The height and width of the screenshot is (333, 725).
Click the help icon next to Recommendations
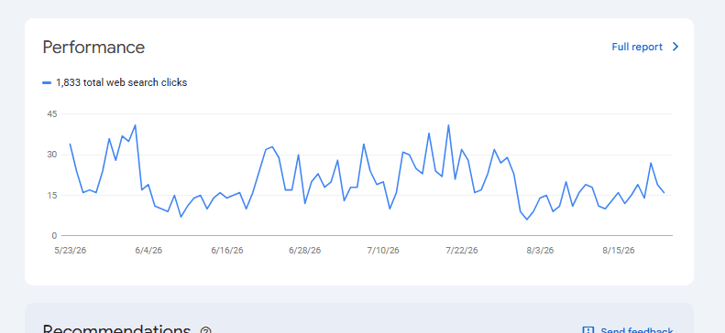205,330
